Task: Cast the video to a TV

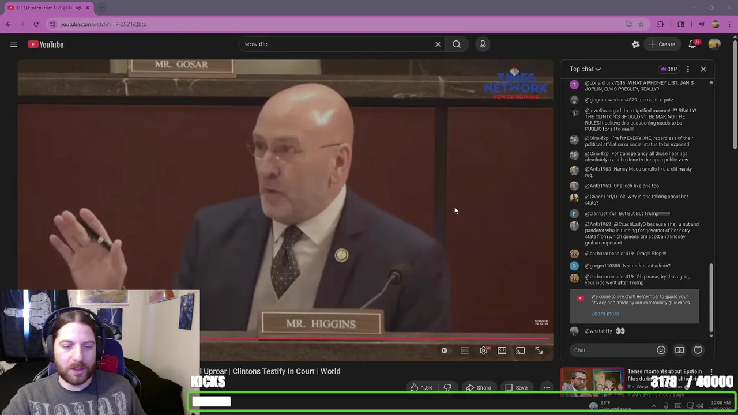Action: tap(521, 350)
